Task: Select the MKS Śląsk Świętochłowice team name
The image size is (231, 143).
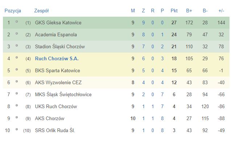Action: pyautogui.click(x=63, y=94)
